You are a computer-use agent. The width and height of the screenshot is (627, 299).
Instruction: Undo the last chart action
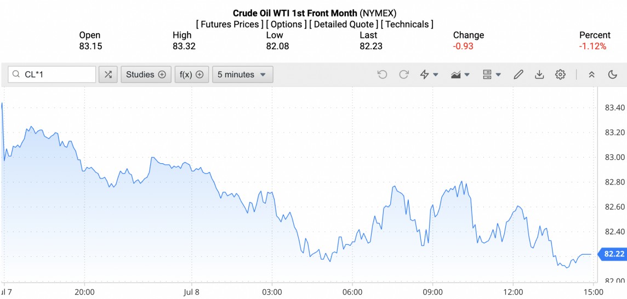click(382, 74)
